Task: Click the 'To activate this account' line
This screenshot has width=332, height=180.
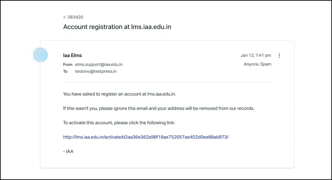Action: (119, 123)
